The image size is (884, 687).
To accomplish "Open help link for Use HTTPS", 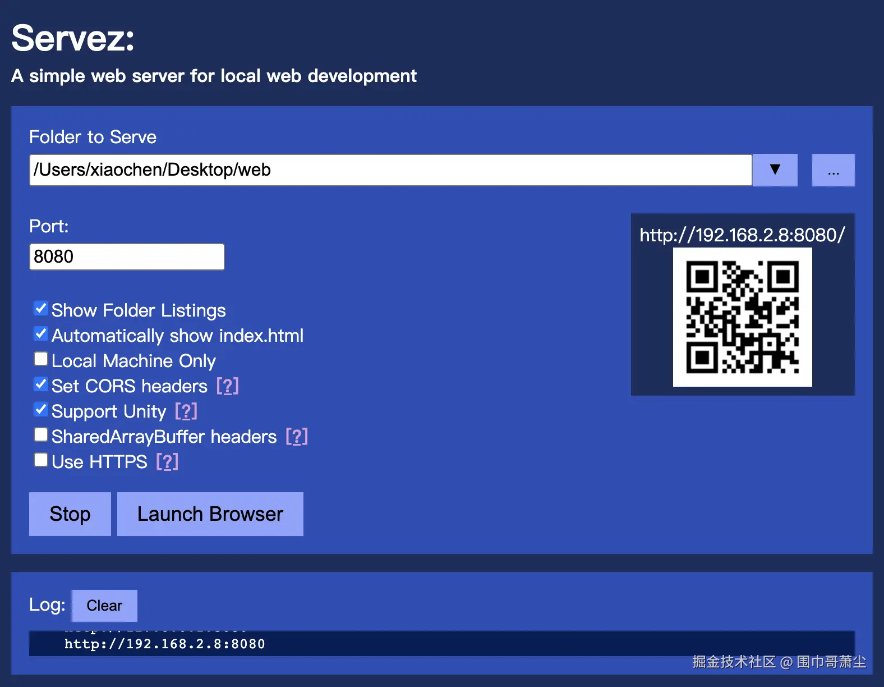I will (x=167, y=462).
